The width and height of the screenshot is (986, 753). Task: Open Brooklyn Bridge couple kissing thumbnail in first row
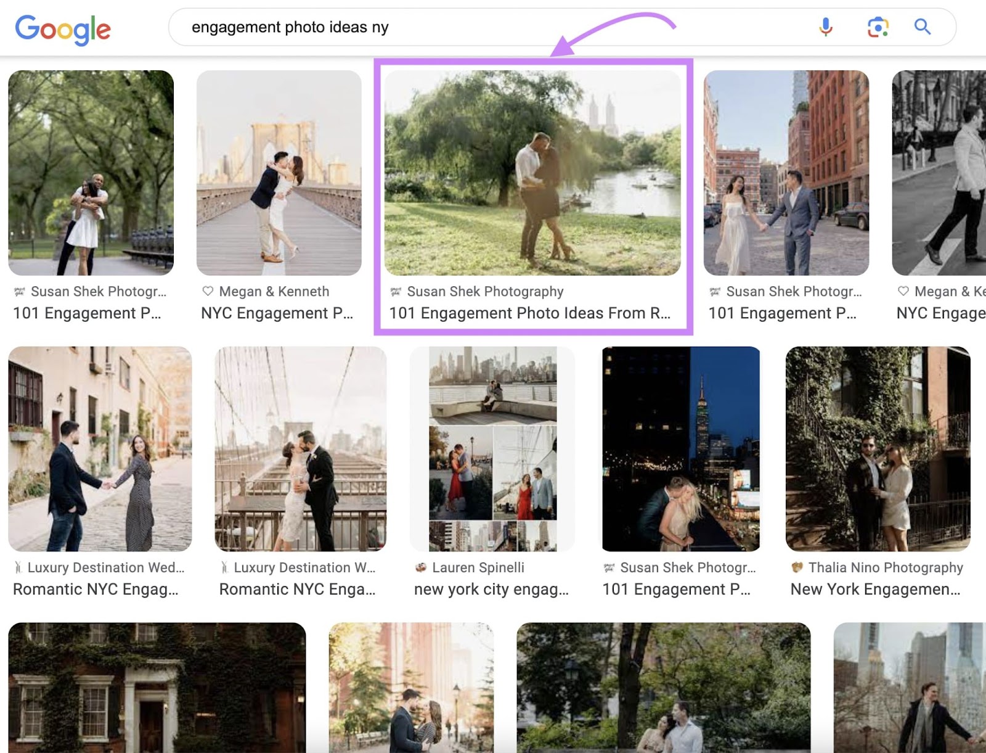tap(279, 173)
